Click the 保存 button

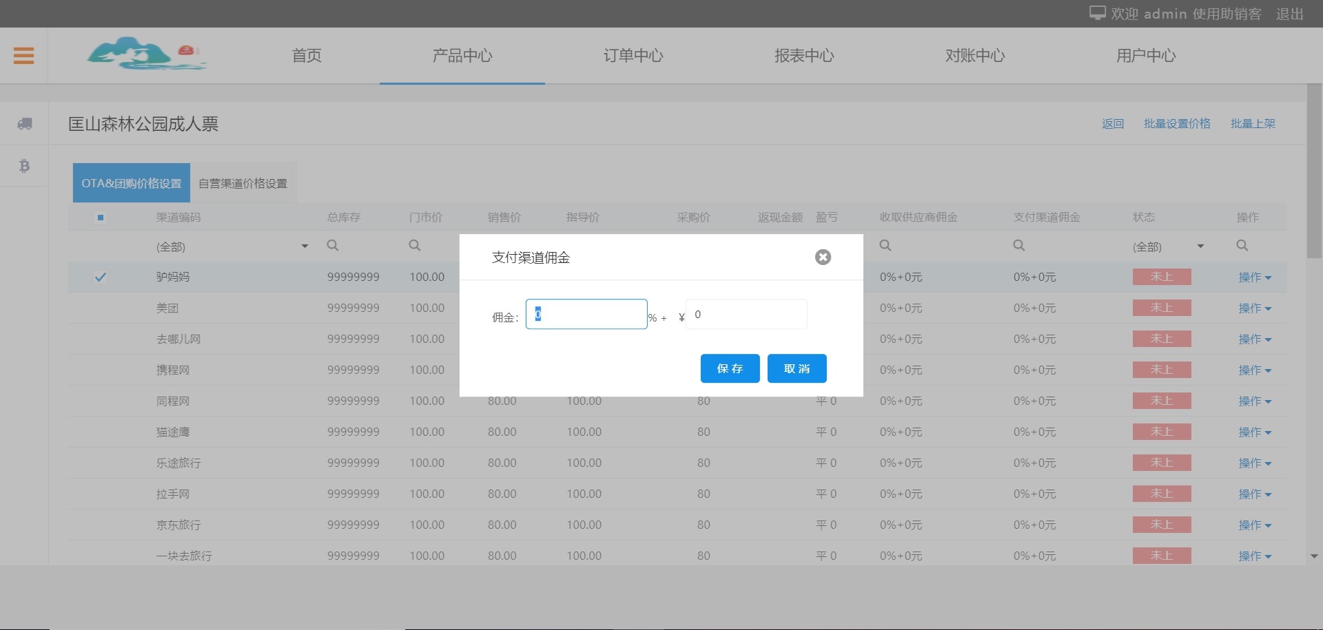(730, 368)
